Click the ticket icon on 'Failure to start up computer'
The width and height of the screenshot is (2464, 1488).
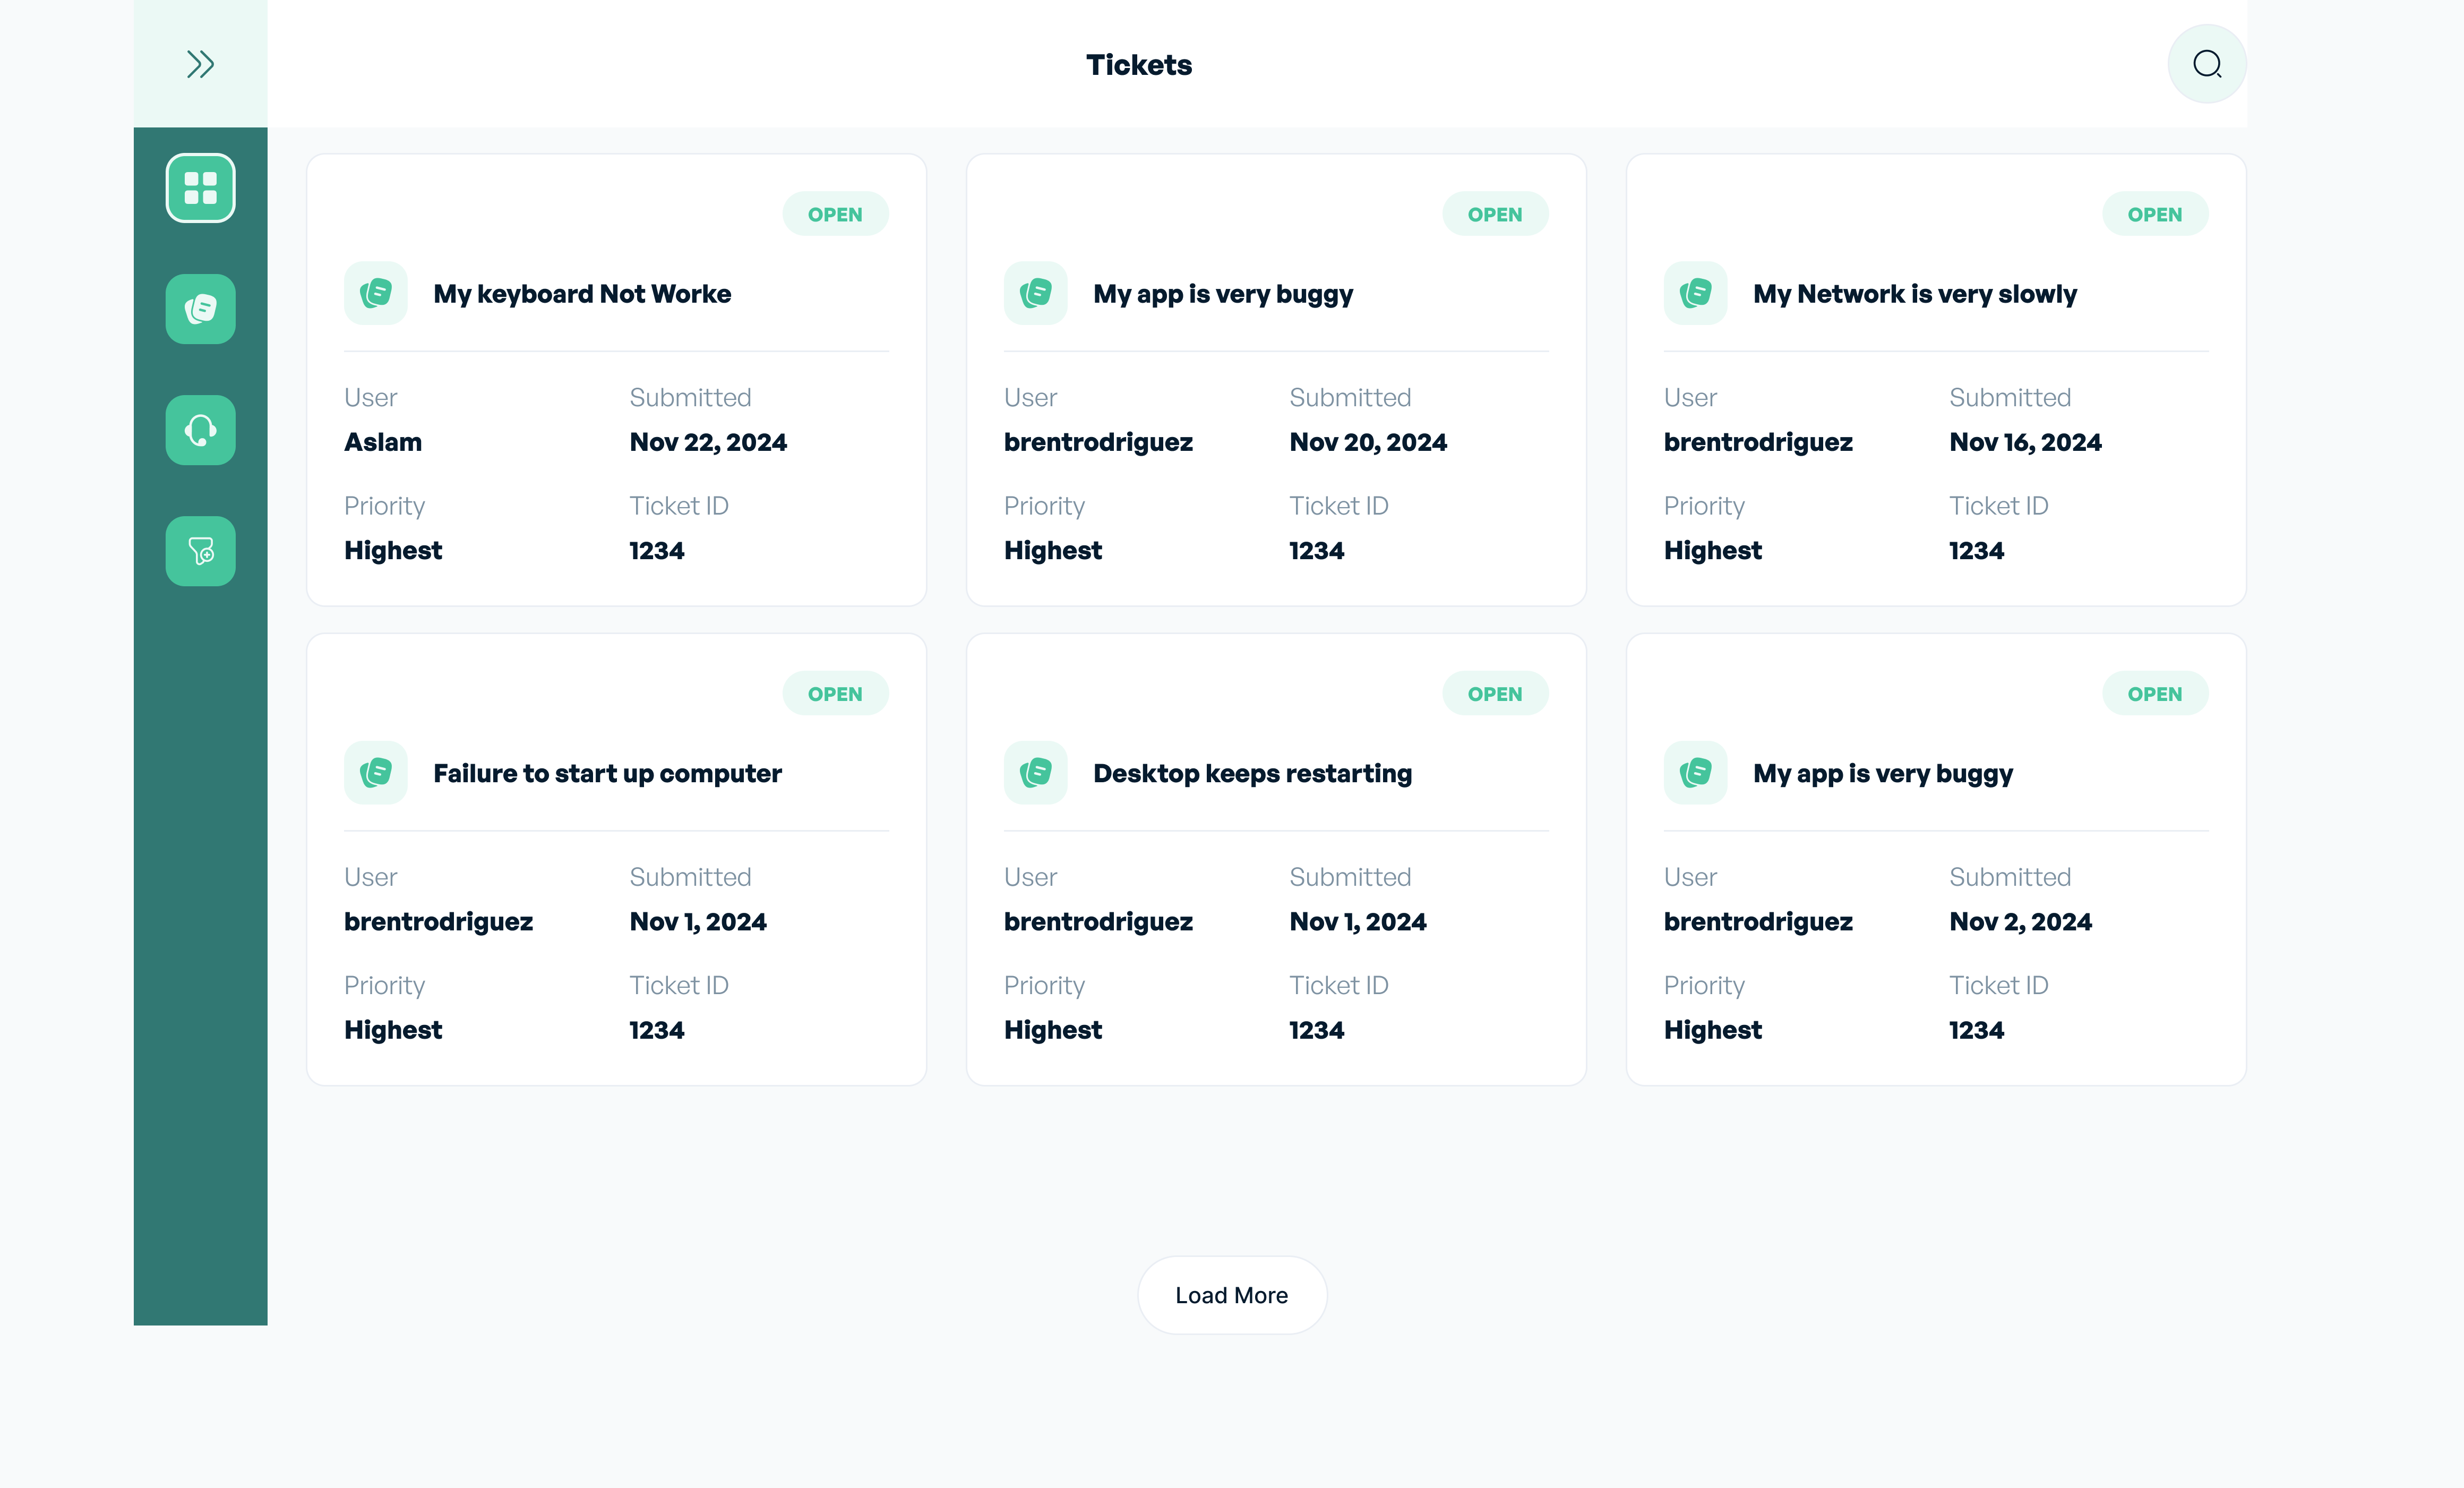click(x=375, y=772)
